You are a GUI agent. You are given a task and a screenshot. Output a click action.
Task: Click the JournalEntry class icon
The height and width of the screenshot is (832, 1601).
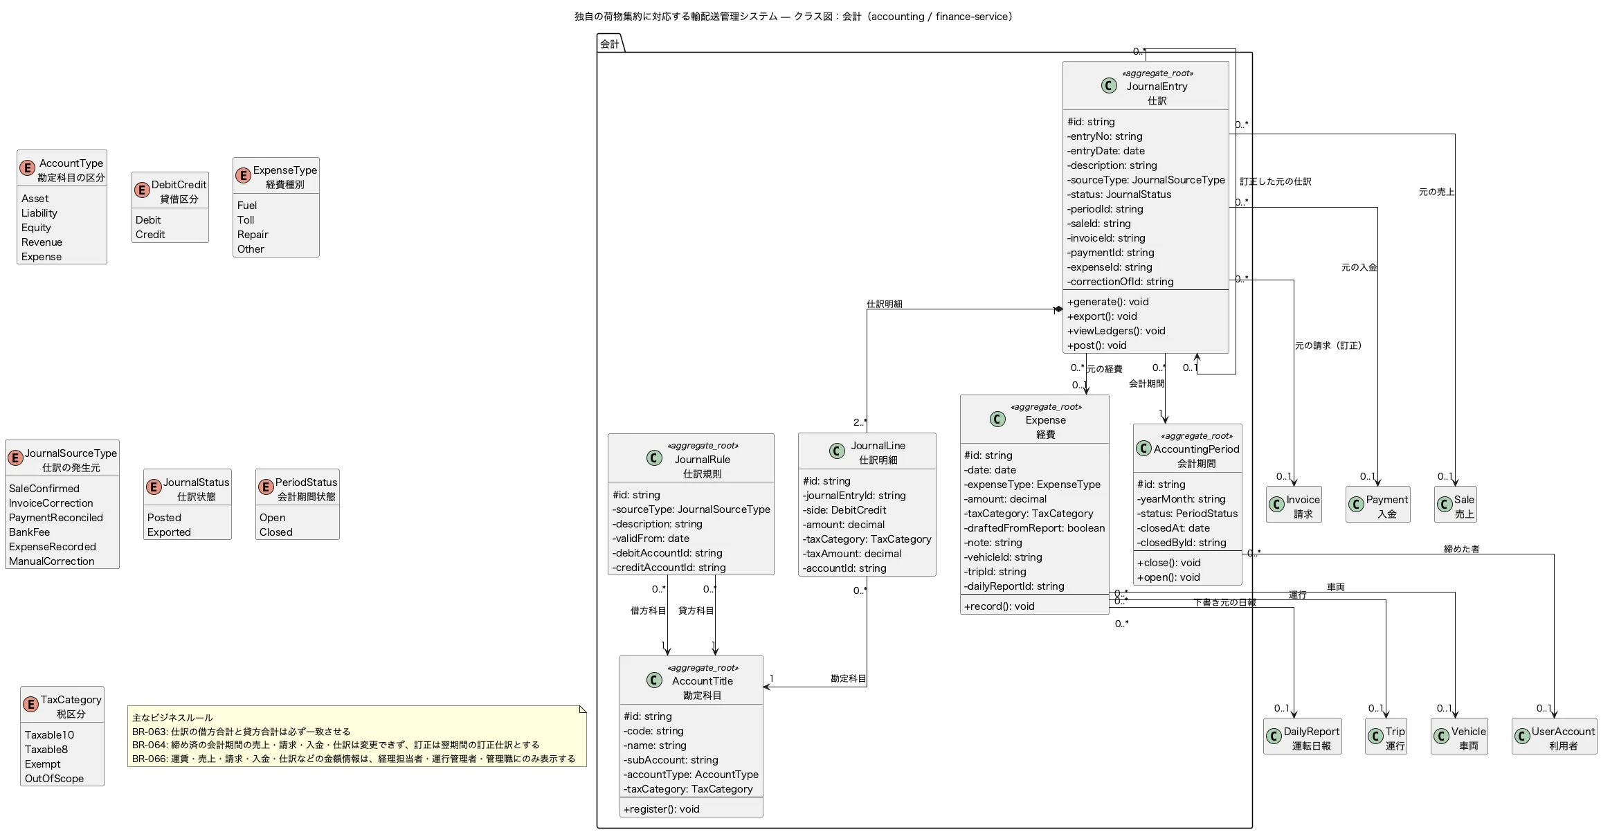(1109, 85)
